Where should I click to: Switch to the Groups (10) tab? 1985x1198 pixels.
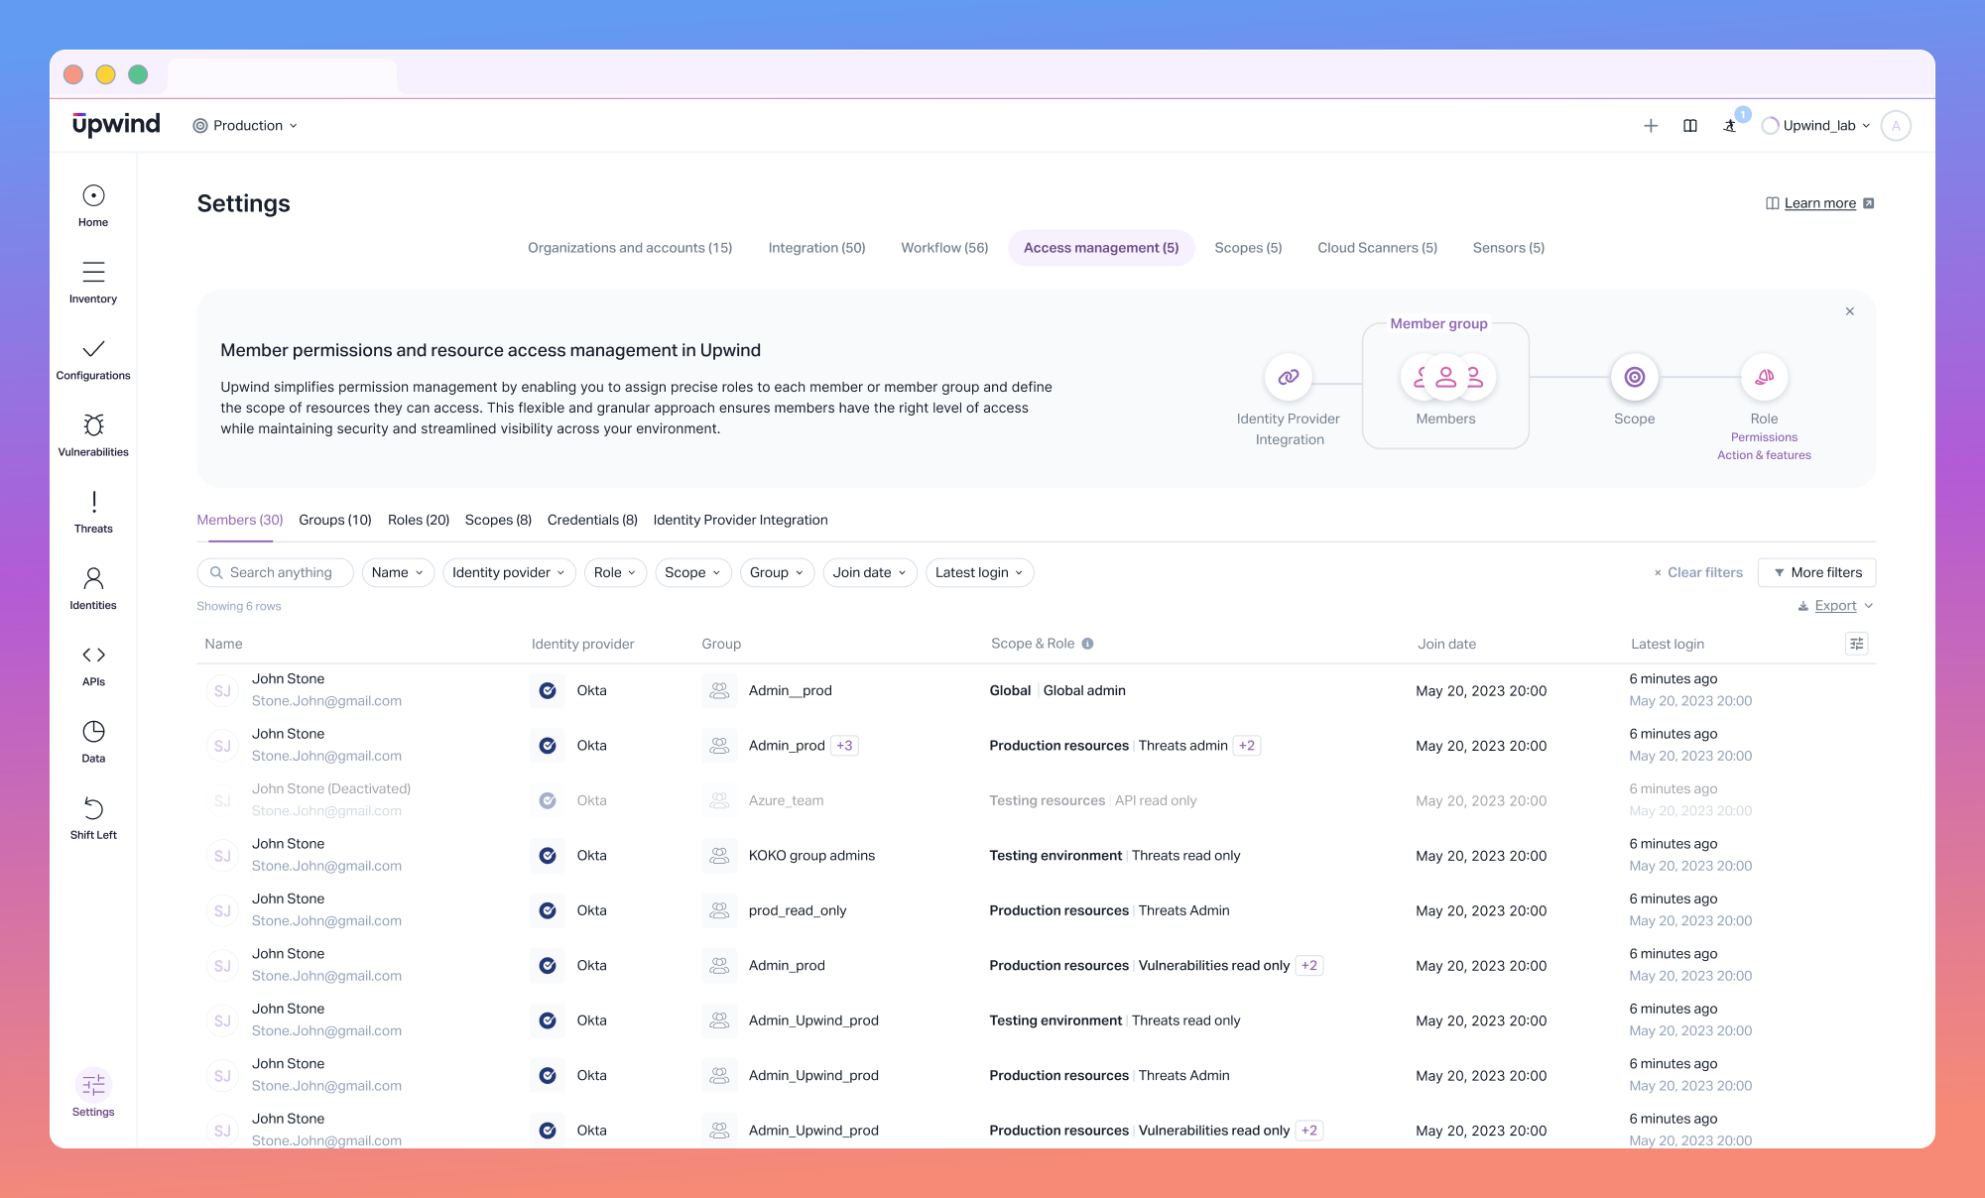click(x=334, y=520)
